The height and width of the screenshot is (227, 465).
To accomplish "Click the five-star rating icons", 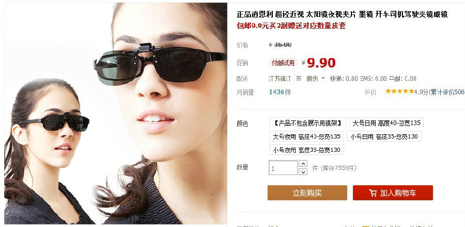I will coord(399,91).
